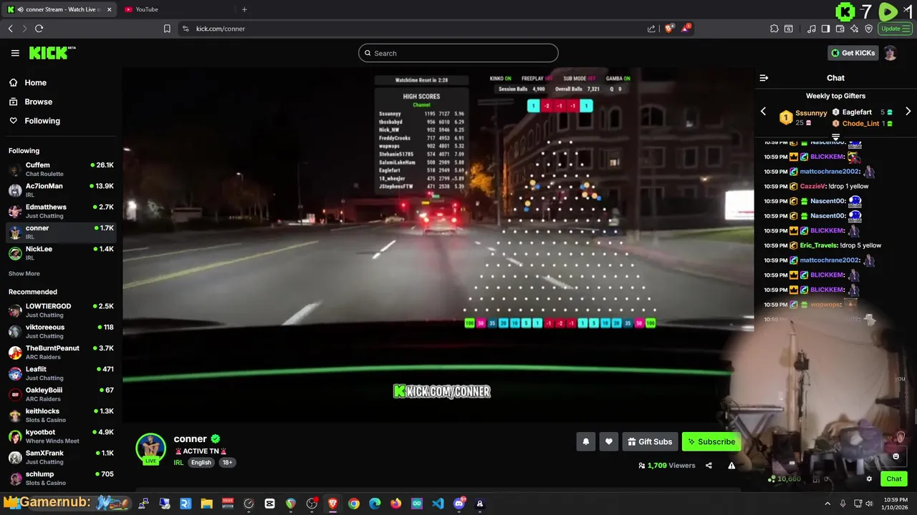The image size is (917, 515).
Task: Click the browser address bar URL
Action: click(x=221, y=29)
